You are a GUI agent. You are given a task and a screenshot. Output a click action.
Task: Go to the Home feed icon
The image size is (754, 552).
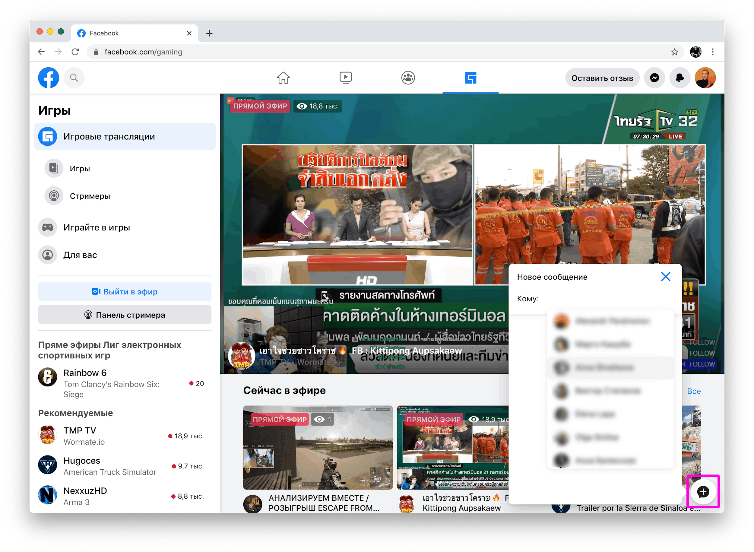pos(283,78)
